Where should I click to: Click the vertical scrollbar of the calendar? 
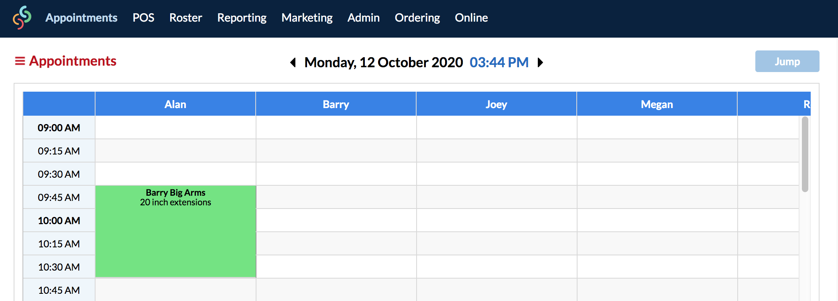[x=805, y=155]
